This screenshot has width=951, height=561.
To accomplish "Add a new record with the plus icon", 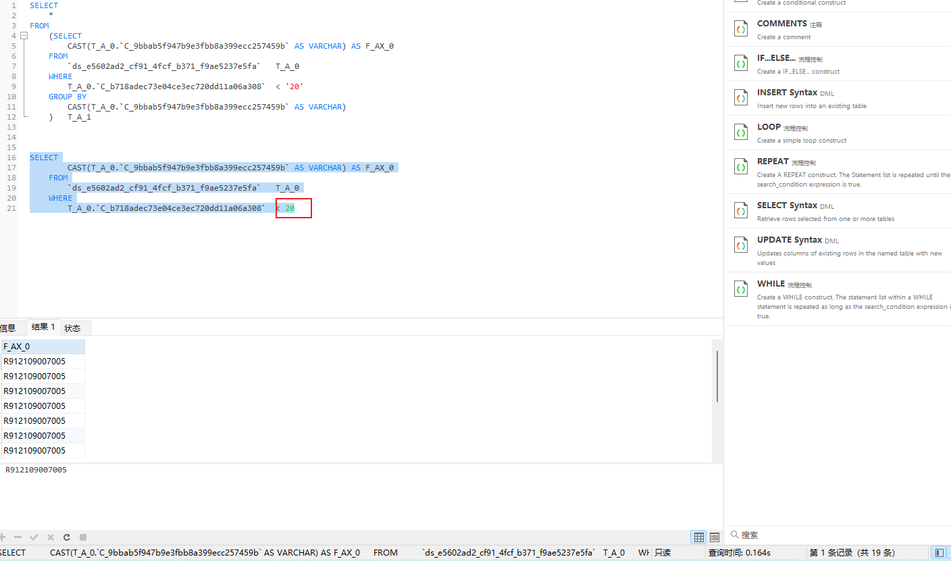I will [4, 537].
